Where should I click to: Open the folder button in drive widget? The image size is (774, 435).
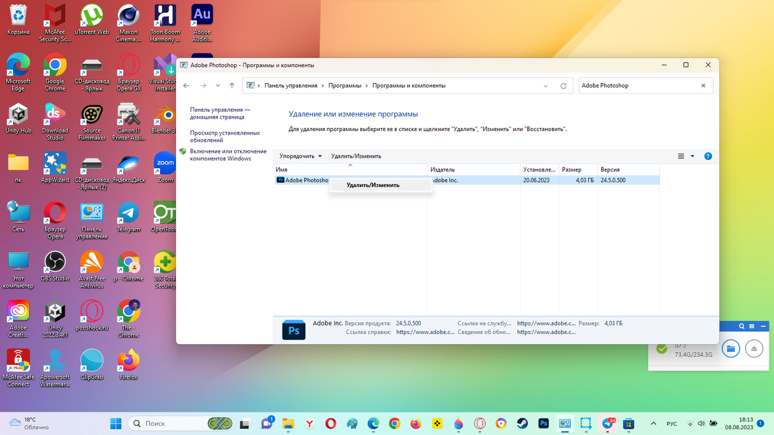(730, 349)
